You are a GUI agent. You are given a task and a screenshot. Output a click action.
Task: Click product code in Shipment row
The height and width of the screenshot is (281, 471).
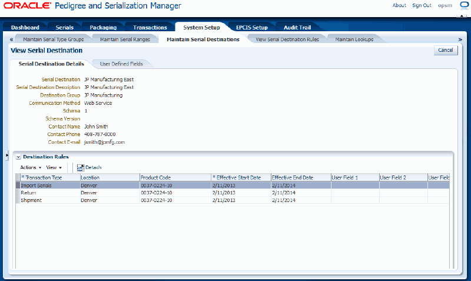[157, 200]
